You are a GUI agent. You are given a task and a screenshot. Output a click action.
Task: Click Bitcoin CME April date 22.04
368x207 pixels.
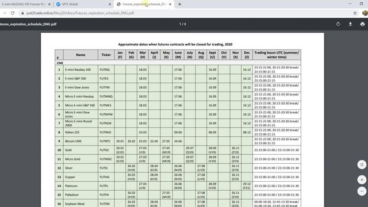(x=154, y=141)
